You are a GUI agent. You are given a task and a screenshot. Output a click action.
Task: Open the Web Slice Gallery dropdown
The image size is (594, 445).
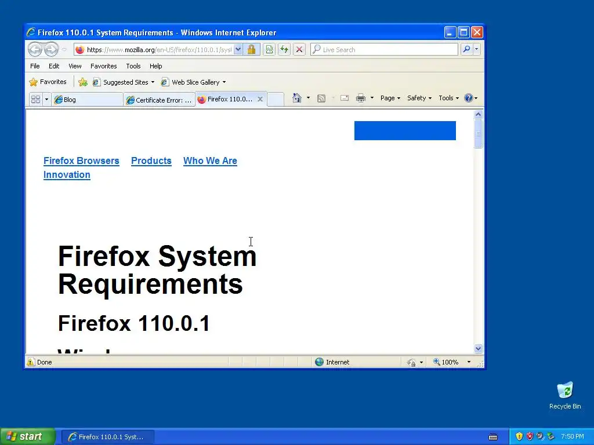pyautogui.click(x=193, y=82)
